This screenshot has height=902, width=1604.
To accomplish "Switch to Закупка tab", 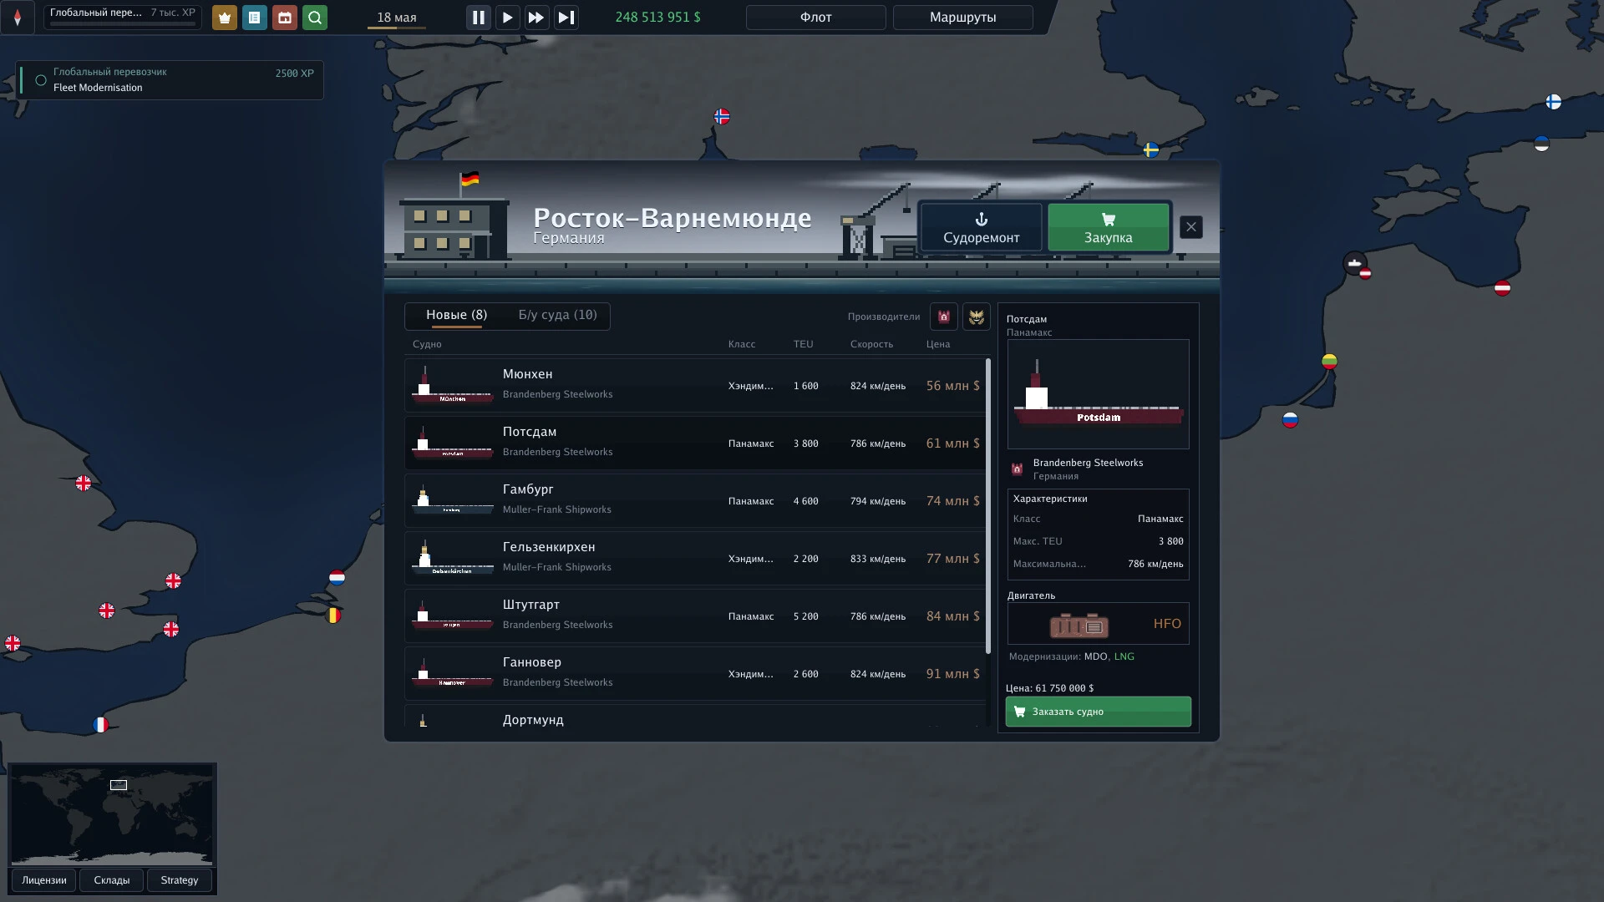I will [1109, 227].
